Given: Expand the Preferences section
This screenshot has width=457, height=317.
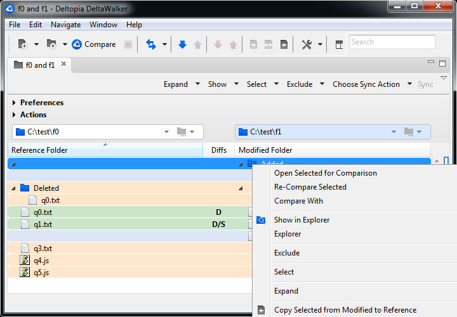Looking at the screenshot, I should click(x=15, y=103).
